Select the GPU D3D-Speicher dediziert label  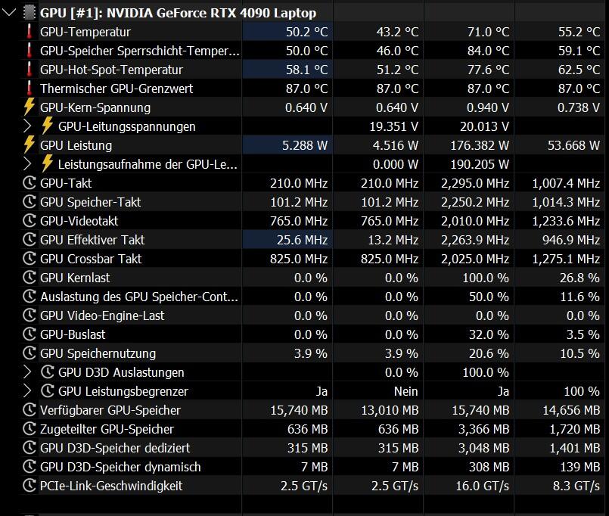(x=115, y=448)
